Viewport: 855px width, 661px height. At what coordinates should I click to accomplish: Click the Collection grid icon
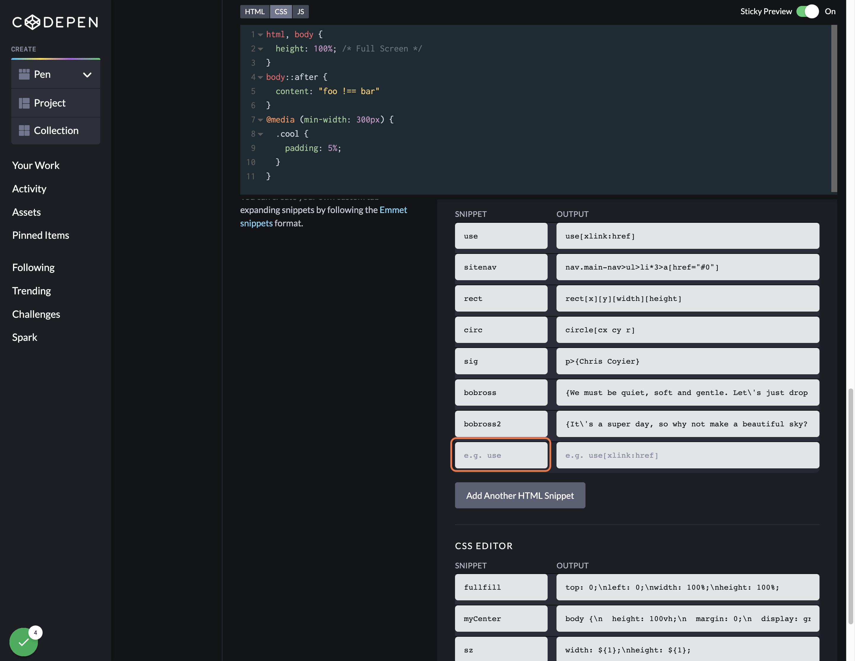coord(24,130)
